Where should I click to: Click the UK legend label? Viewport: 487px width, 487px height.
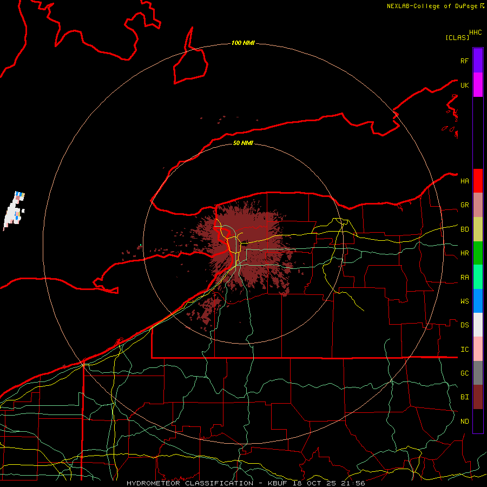point(465,85)
